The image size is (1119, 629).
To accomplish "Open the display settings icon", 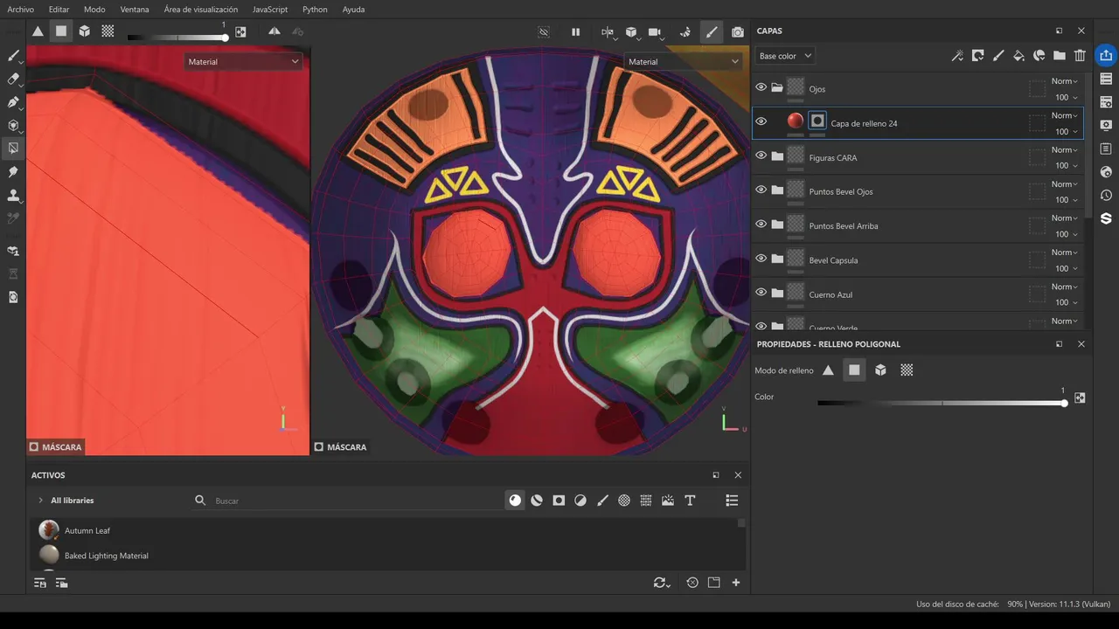I will 1106,126.
